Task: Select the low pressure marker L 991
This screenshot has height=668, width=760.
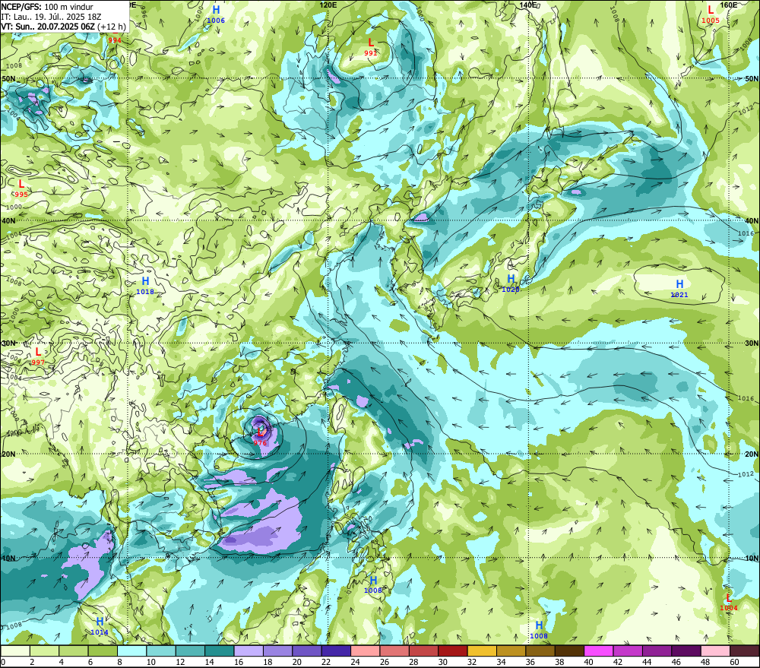Action: (371, 46)
